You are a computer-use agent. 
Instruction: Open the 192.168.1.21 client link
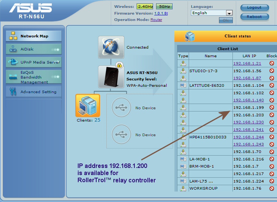tap(247, 63)
